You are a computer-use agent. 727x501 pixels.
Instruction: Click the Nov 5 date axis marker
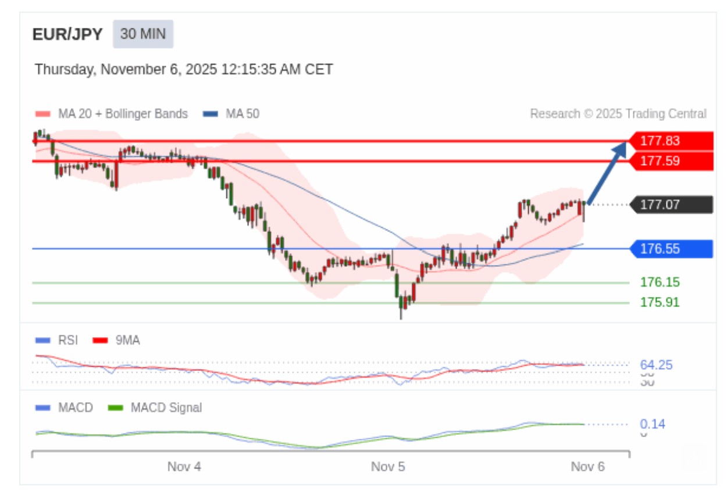coord(388,467)
